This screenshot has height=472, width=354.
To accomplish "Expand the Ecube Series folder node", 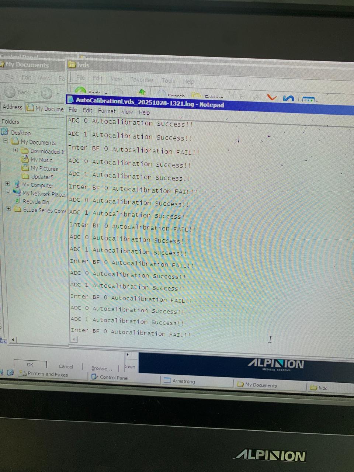I will [8, 209].
